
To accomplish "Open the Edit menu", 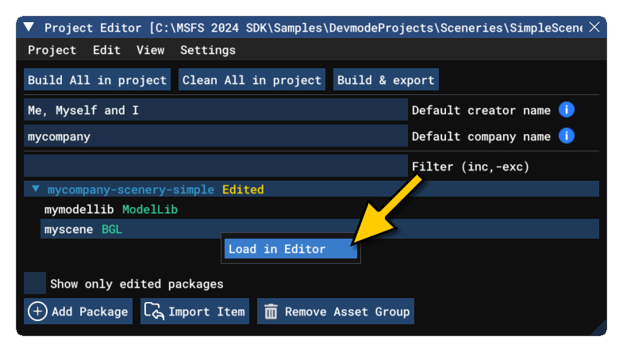I will tap(106, 50).
